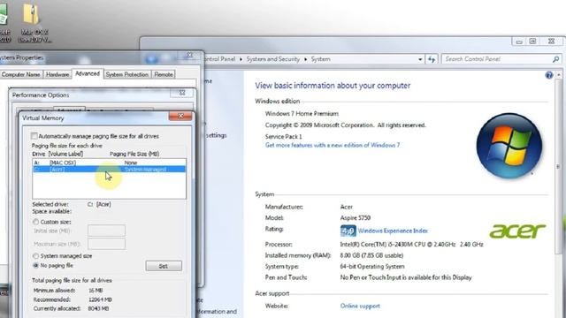The image size is (566, 318).
Task: Expand breadcrumb arrow before System
Action: click(305, 59)
